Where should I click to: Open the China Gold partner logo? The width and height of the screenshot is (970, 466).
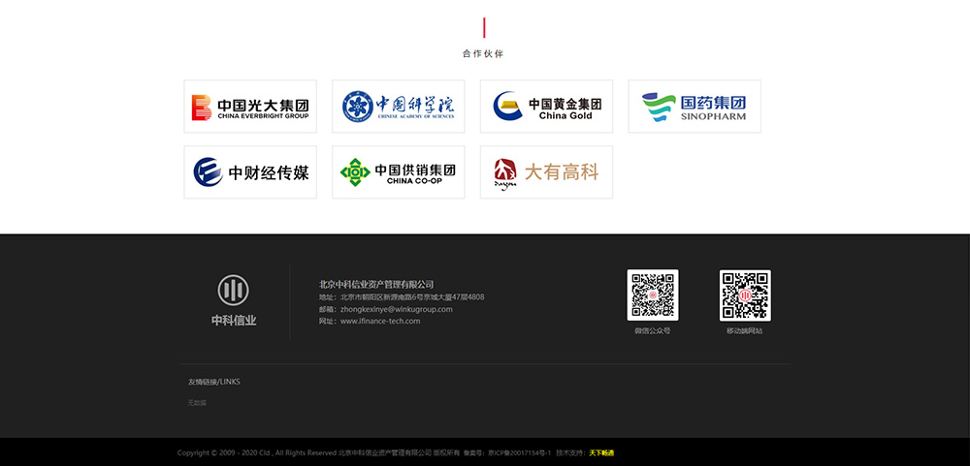(x=546, y=107)
